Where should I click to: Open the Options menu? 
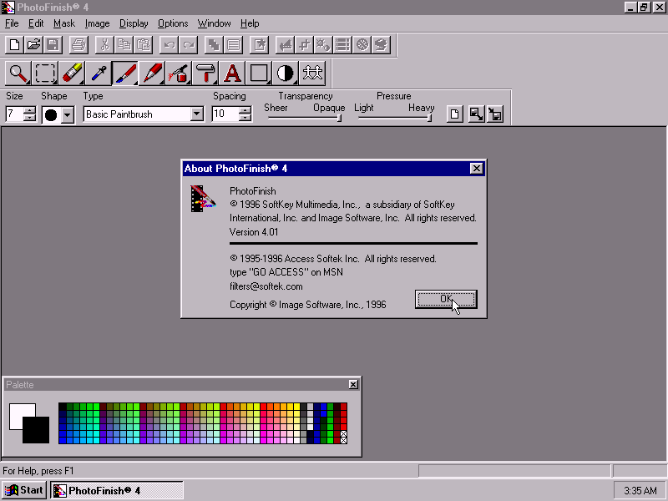click(173, 23)
